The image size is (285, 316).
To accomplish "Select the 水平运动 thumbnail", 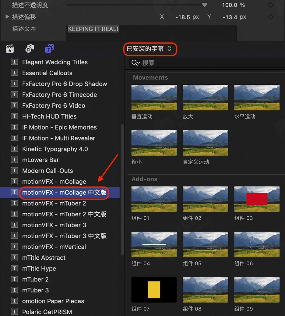I will coord(257,98).
